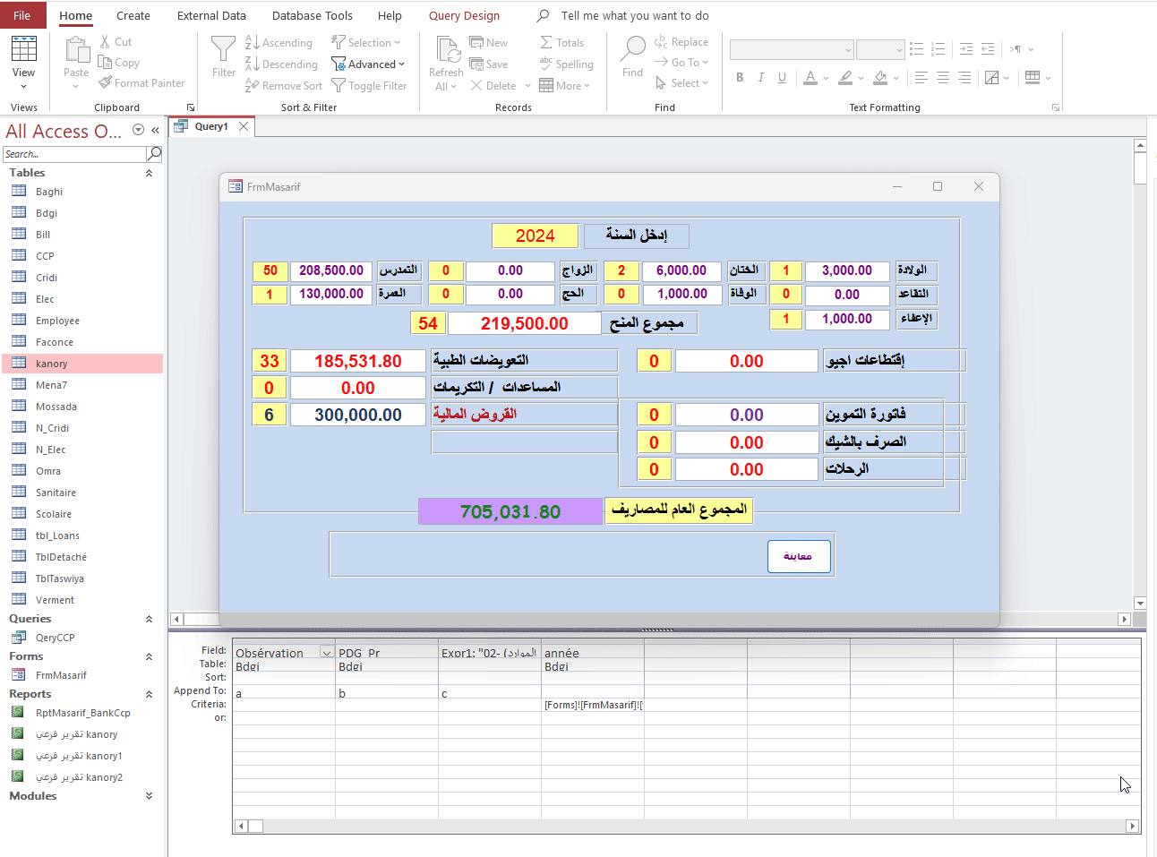This screenshot has height=857, width=1157.
Task: Click the year field showing 2024
Action: 535,236
